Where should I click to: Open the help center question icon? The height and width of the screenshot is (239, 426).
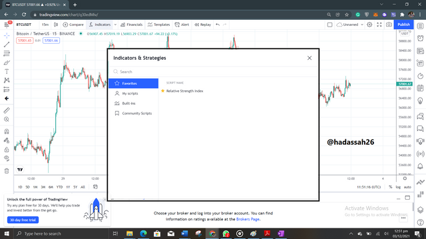[x=420, y=223]
